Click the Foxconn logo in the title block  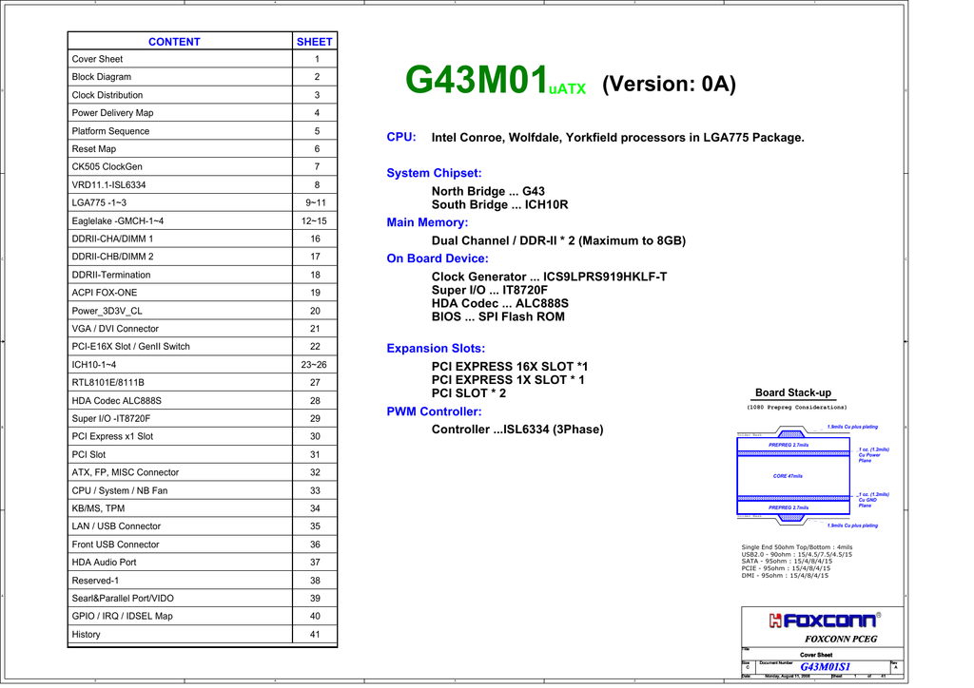(x=825, y=620)
